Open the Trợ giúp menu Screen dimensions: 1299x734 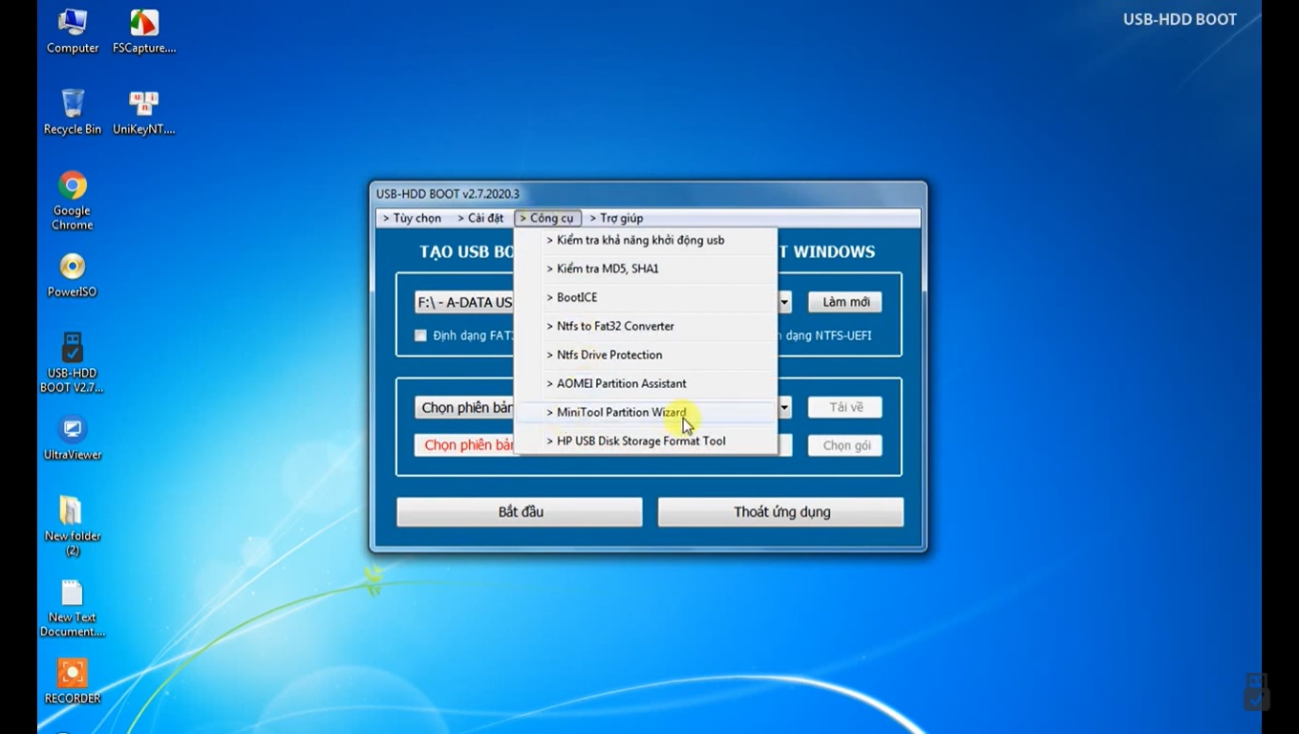point(617,218)
